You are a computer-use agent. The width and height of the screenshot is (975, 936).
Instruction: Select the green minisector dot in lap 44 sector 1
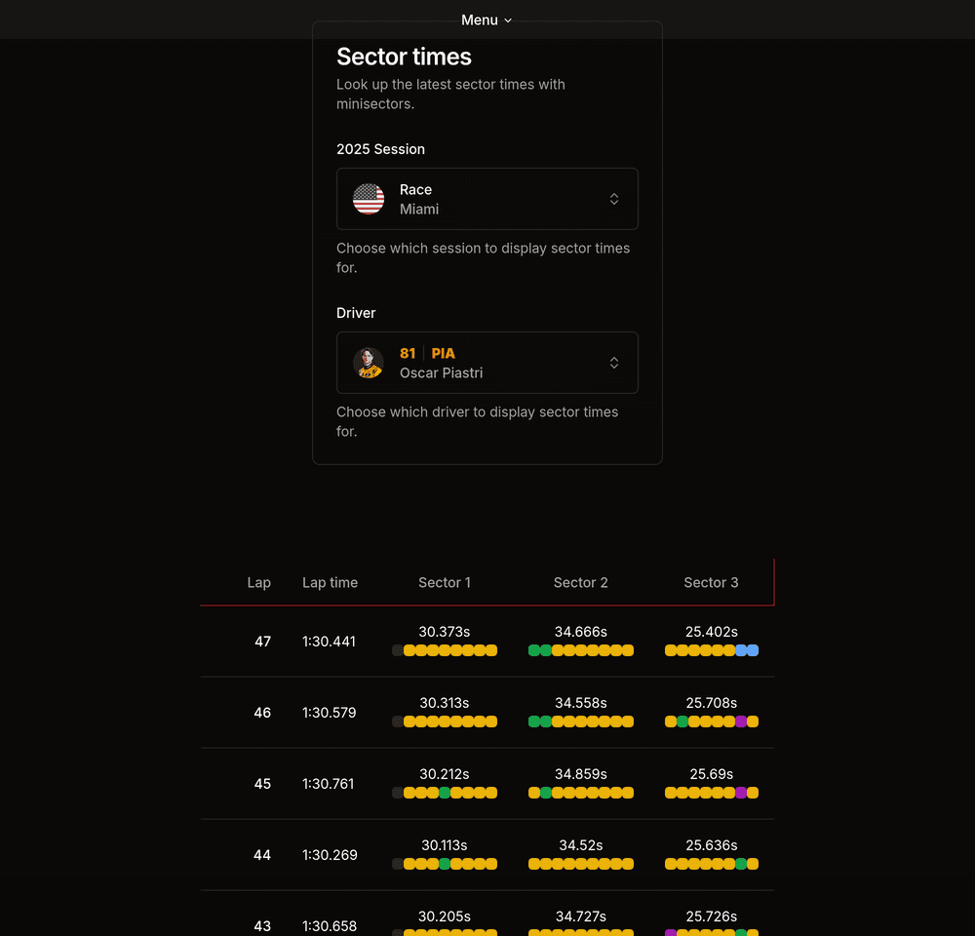tap(443, 863)
